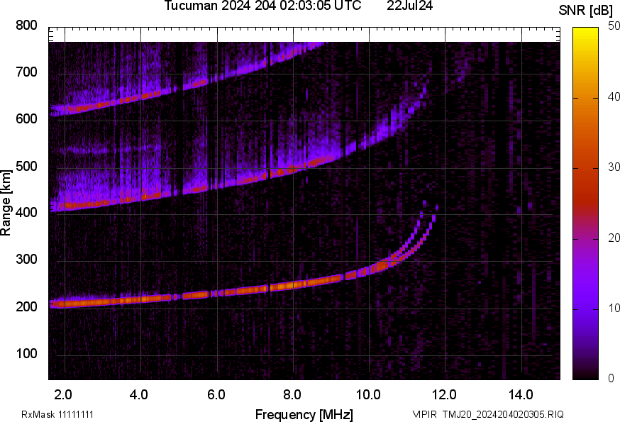
Task: Pick the purple region of the SNR colorbar
Action: point(585,298)
